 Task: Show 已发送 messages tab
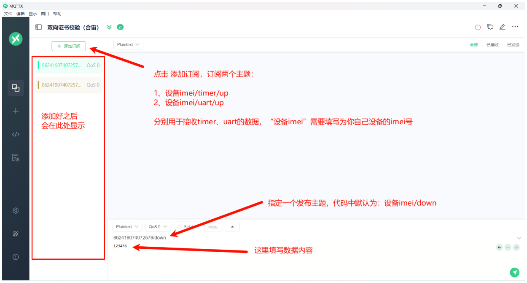pyautogui.click(x=513, y=45)
